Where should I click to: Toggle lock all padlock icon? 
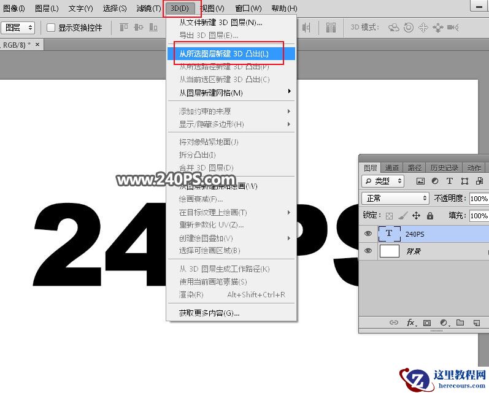[430, 215]
